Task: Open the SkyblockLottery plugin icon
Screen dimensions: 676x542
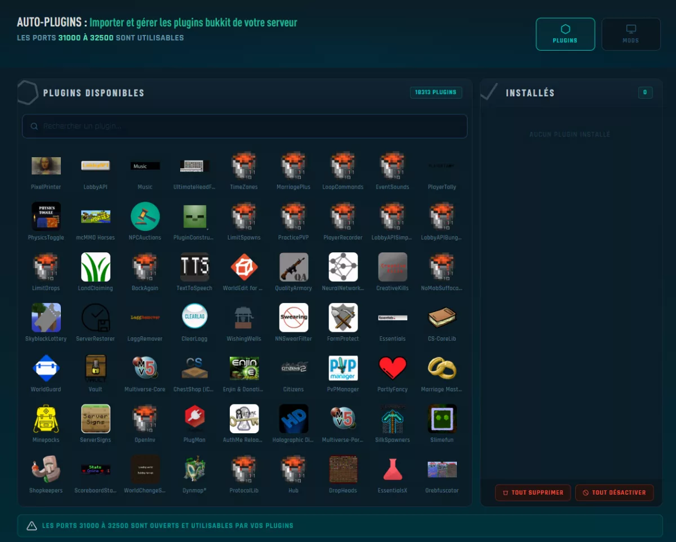Action: click(x=46, y=318)
